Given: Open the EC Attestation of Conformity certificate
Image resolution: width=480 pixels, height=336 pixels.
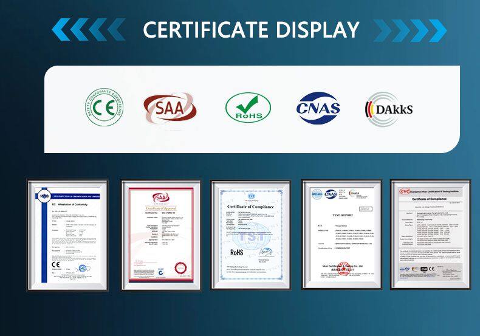Looking at the screenshot, I should click(x=67, y=235).
